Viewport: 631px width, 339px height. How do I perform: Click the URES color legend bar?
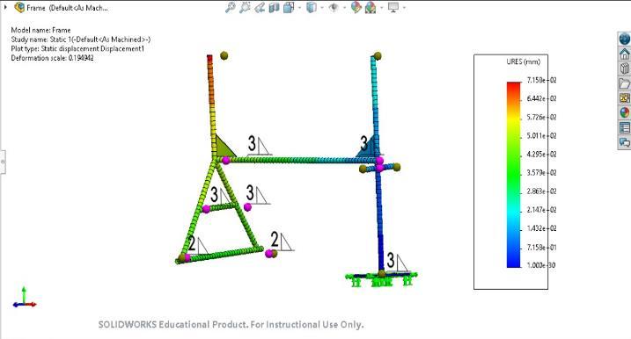pos(513,175)
